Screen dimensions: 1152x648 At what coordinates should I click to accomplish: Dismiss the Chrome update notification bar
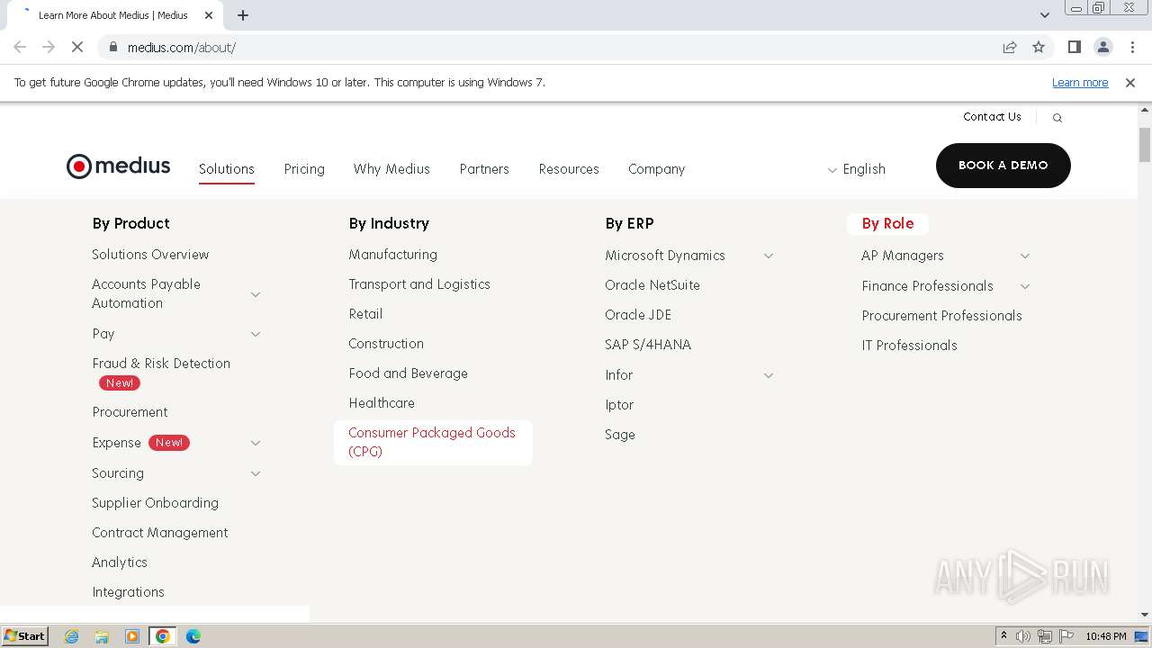click(x=1130, y=82)
